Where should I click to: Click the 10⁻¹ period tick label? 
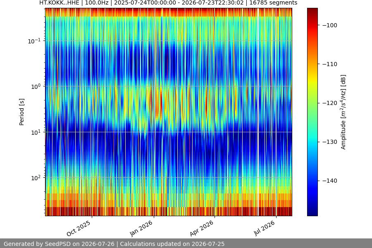34,41
